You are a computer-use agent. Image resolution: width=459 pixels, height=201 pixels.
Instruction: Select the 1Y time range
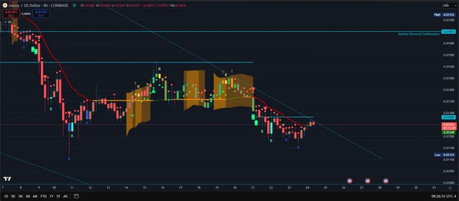click(52, 196)
